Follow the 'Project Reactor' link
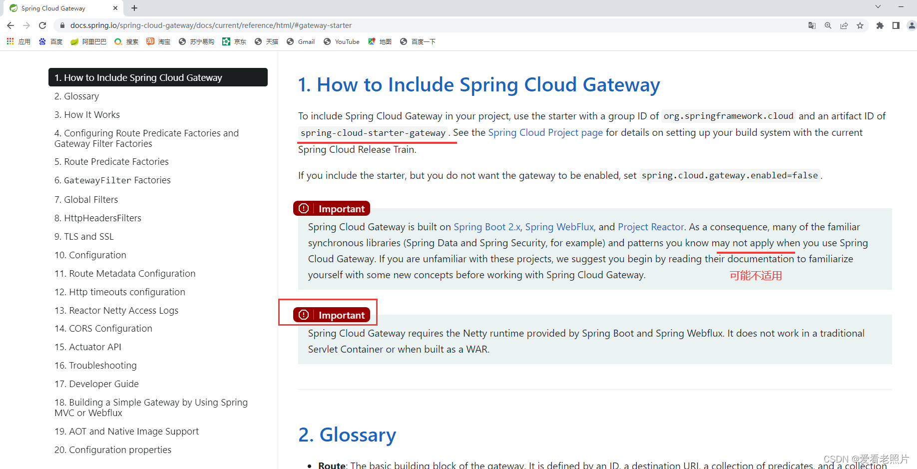This screenshot has width=917, height=469. (651, 227)
